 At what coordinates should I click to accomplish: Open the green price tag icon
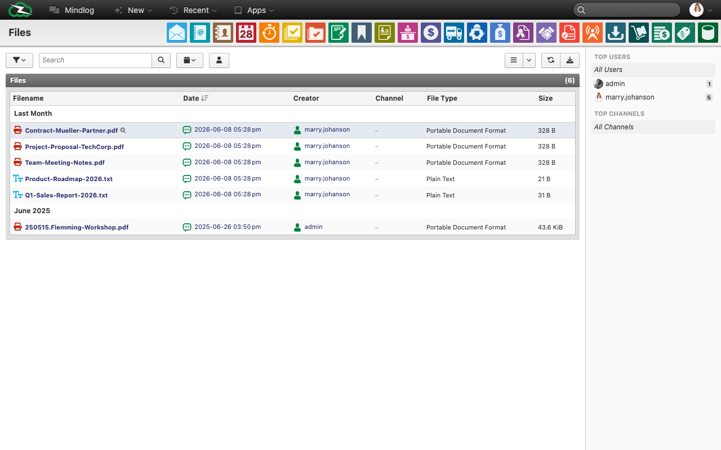[x=685, y=33]
